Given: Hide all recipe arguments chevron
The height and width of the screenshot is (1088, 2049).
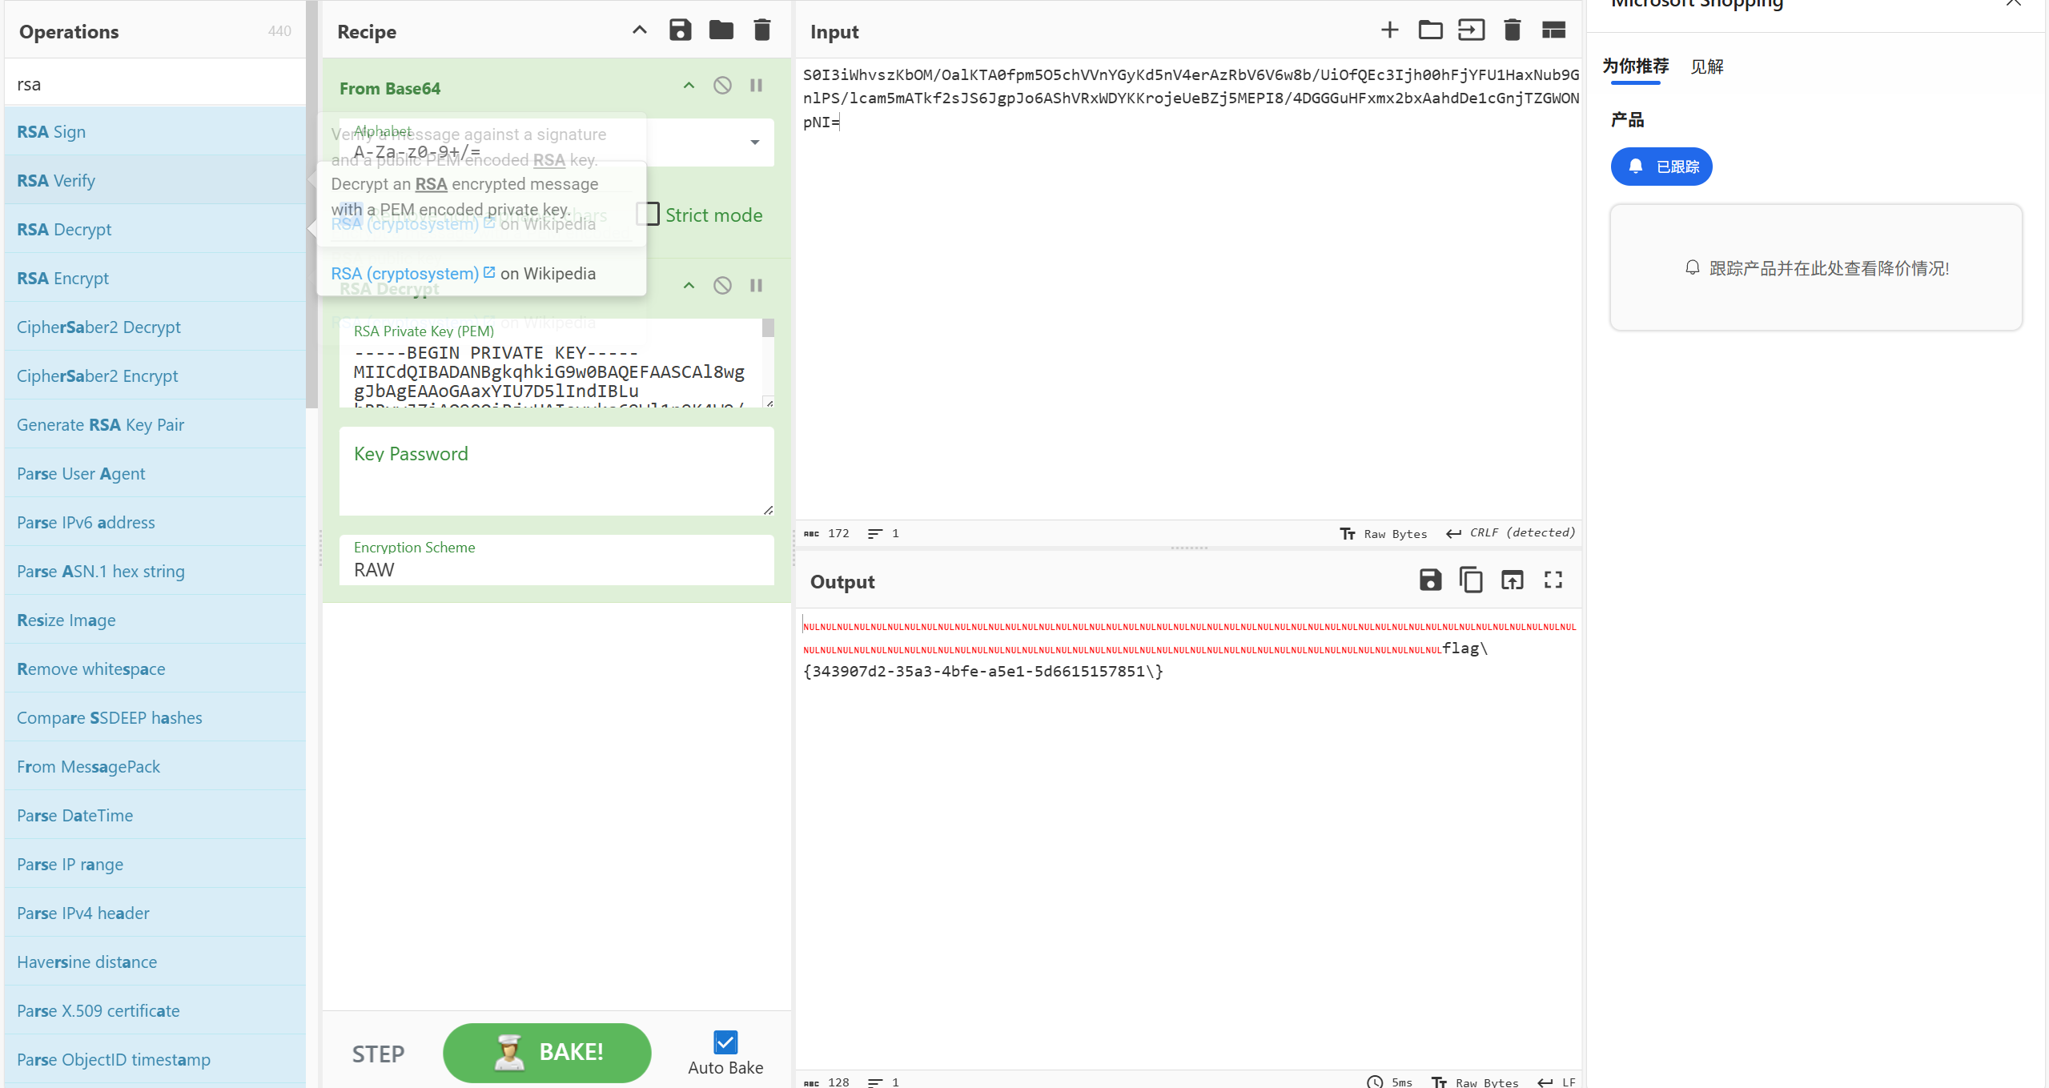Looking at the screenshot, I should (x=639, y=30).
